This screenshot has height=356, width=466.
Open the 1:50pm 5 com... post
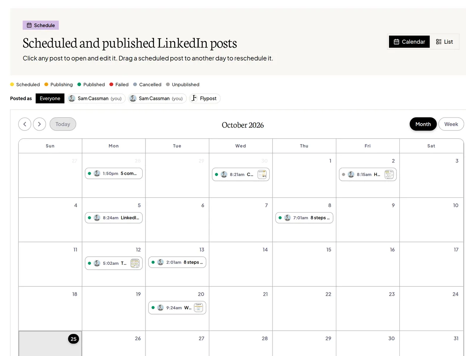(113, 174)
